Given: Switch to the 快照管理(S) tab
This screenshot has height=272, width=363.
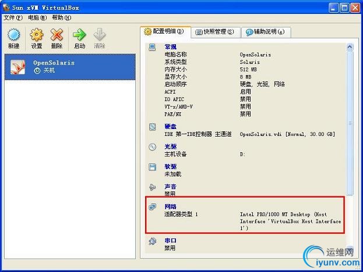Looking at the screenshot, I should click(216, 32).
